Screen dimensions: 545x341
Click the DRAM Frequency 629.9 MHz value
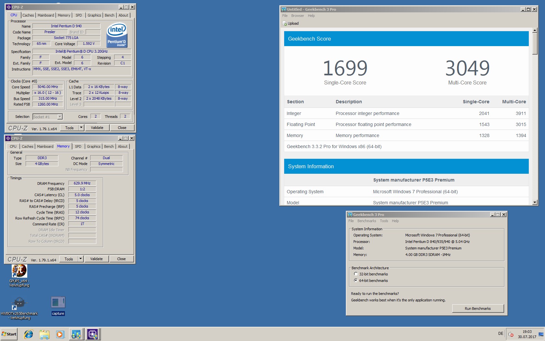pos(82,183)
